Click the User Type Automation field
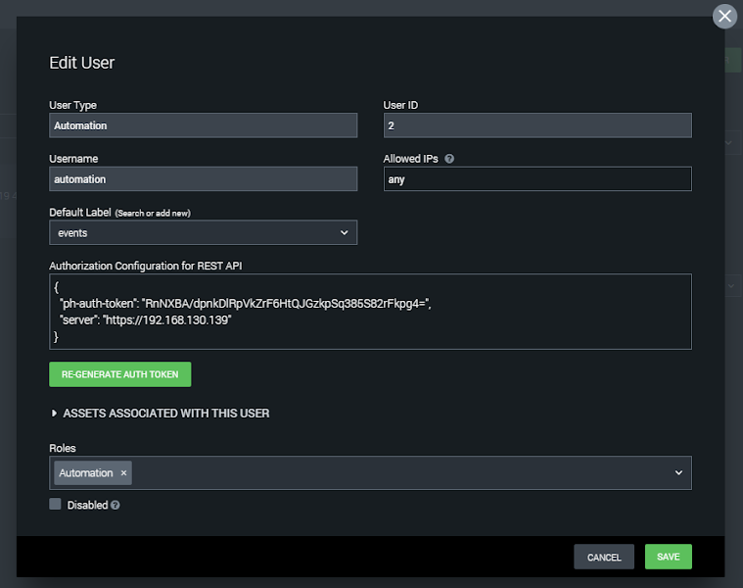The image size is (743, 588). click(203, 125)
